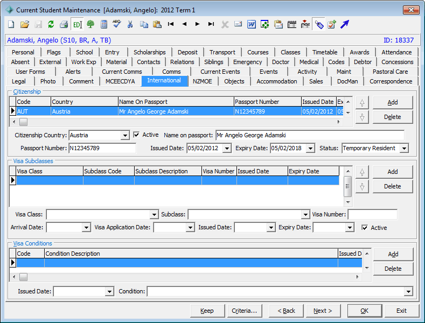The height and width of the screenshot is (323, 425).
Task: Delete the selected Citizenship record
Action: click(393, 117)
